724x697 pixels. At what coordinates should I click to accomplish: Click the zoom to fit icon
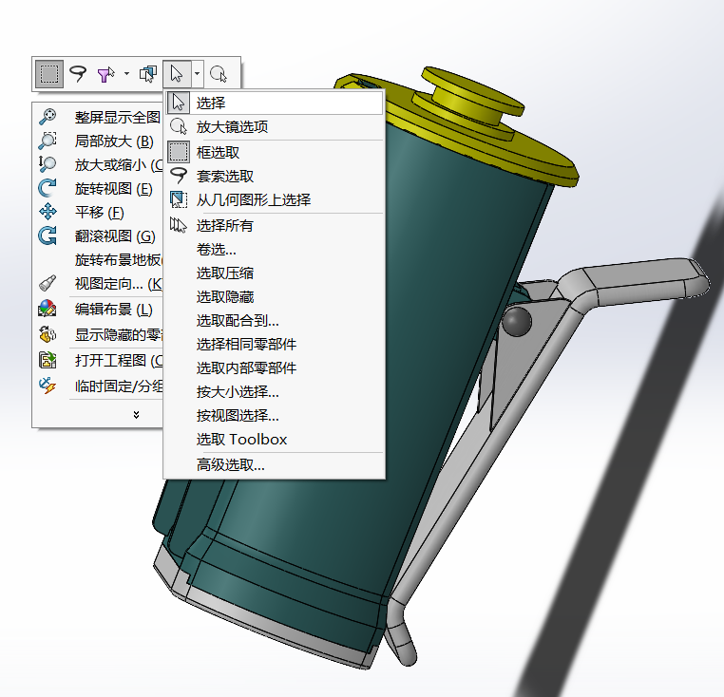[x=48, y=117]
